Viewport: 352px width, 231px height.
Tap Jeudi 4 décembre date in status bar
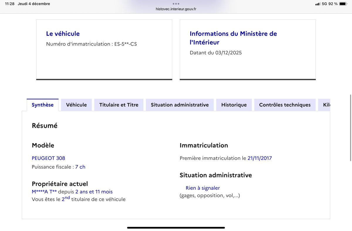(34, 4)
